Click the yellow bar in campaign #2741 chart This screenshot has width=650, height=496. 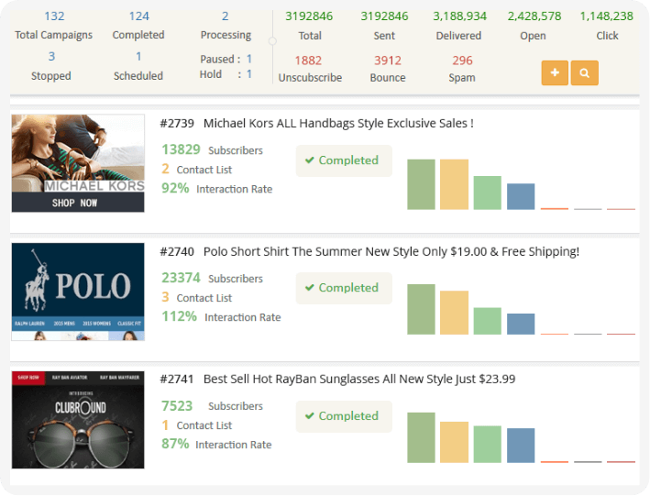click(455, 442)
